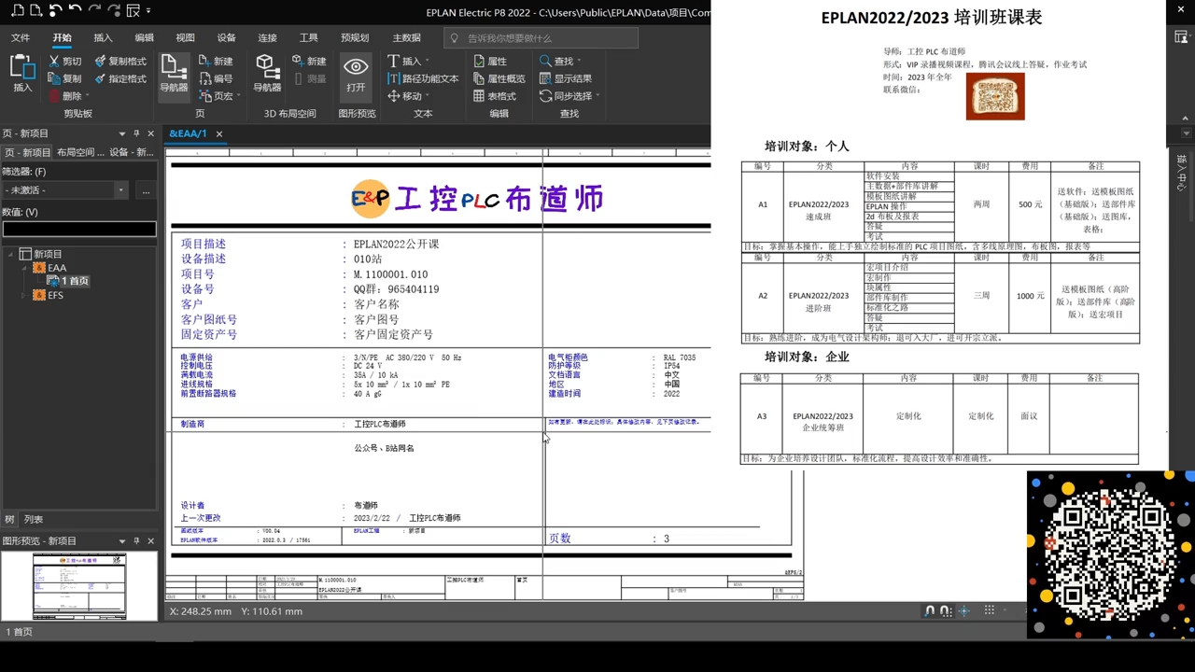1195x672 pixels.
Task: Click Synchronize selection (同步选择) button
Action: point(565,96)
